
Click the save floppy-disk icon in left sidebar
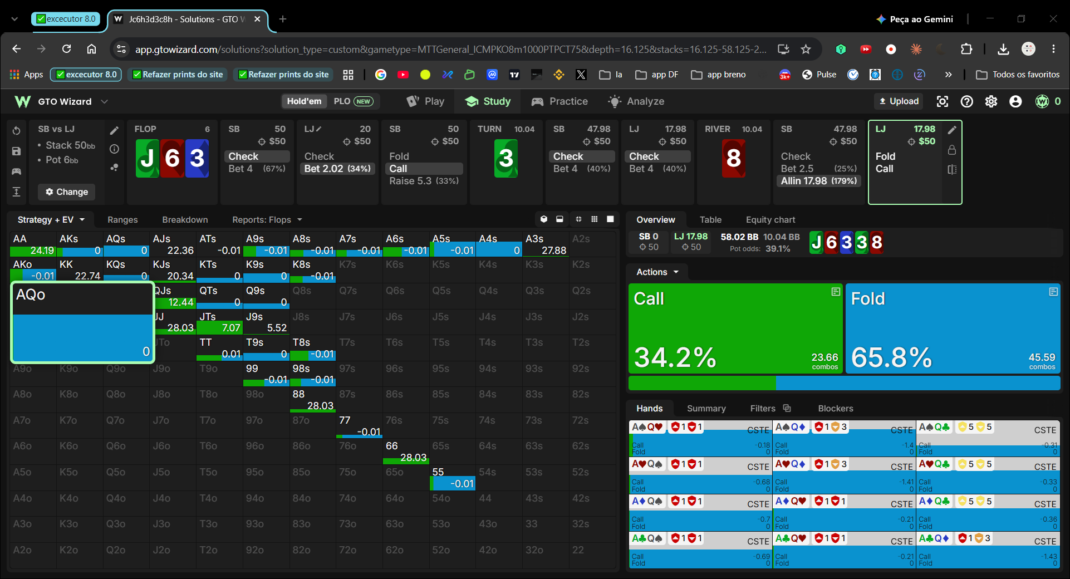(x=16, y=151)
